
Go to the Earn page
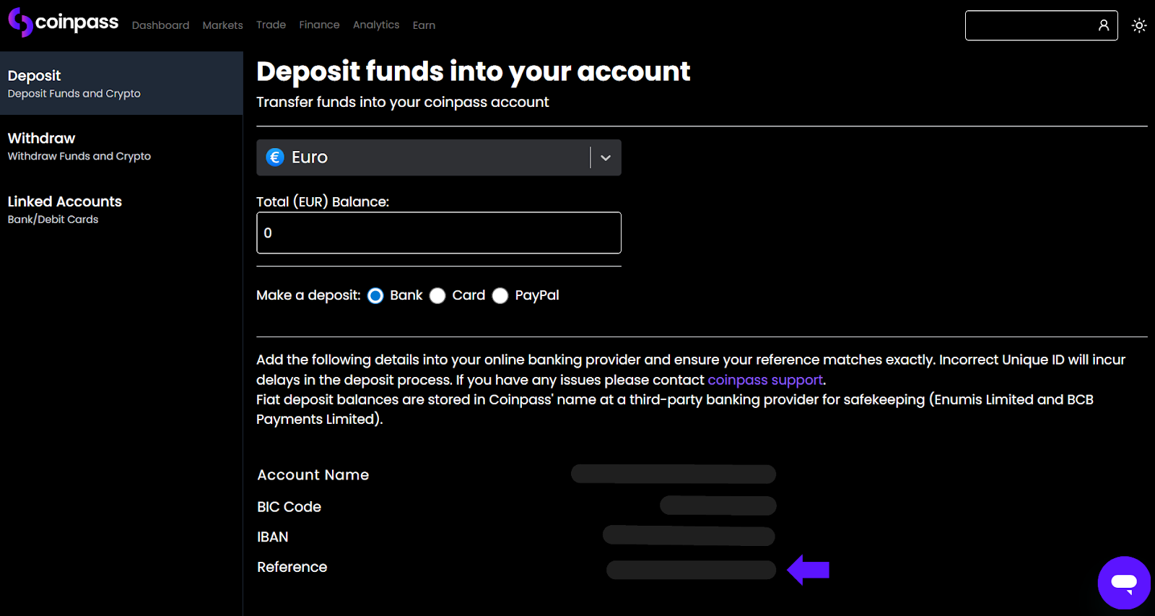point(424,25)
